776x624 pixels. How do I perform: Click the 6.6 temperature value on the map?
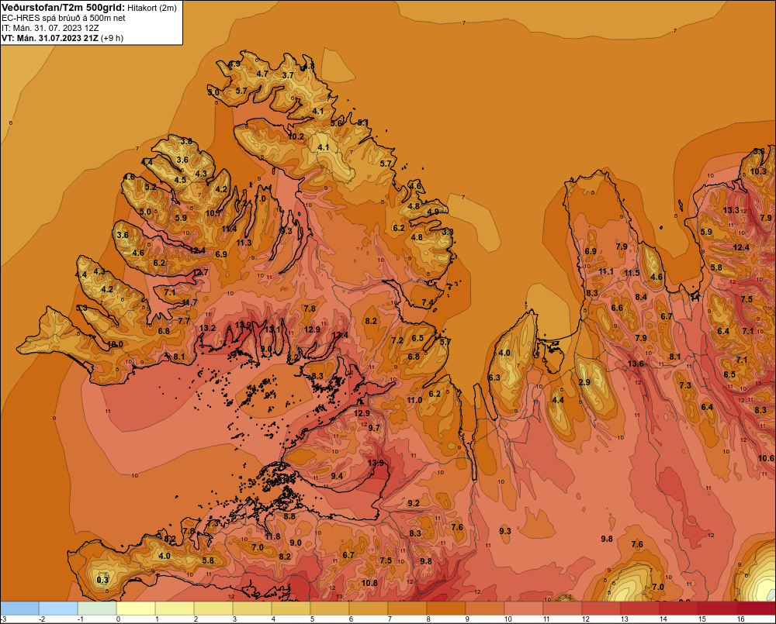(x=617, y=308)
